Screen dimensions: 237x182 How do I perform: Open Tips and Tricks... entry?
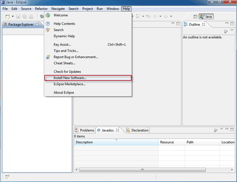point(88,51)
